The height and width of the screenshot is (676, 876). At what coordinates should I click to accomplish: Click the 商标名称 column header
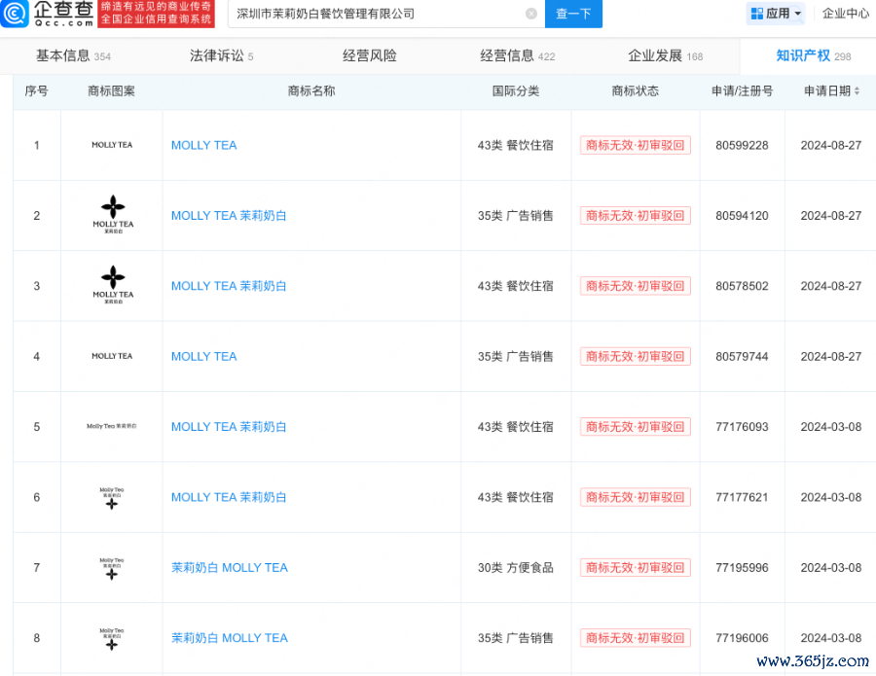(x=311, y=91)
